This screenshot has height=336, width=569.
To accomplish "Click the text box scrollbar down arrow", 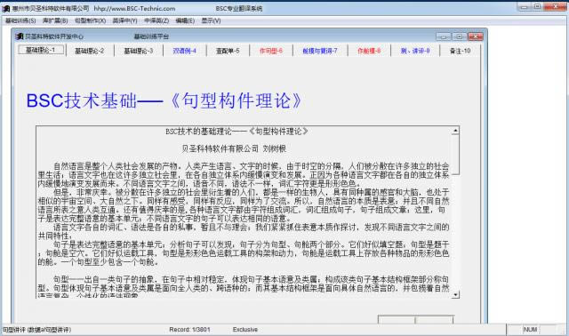I will tap(455, 294).
